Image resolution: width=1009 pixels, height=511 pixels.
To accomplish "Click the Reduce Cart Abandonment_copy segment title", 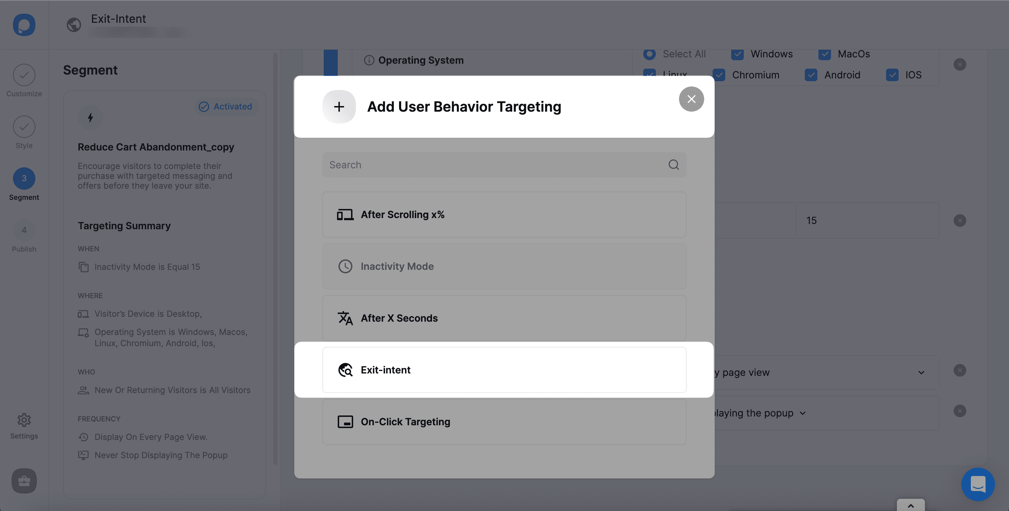I will (x=156, y=147).
